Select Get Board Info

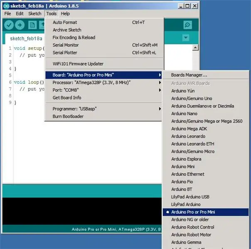point(104,98)
